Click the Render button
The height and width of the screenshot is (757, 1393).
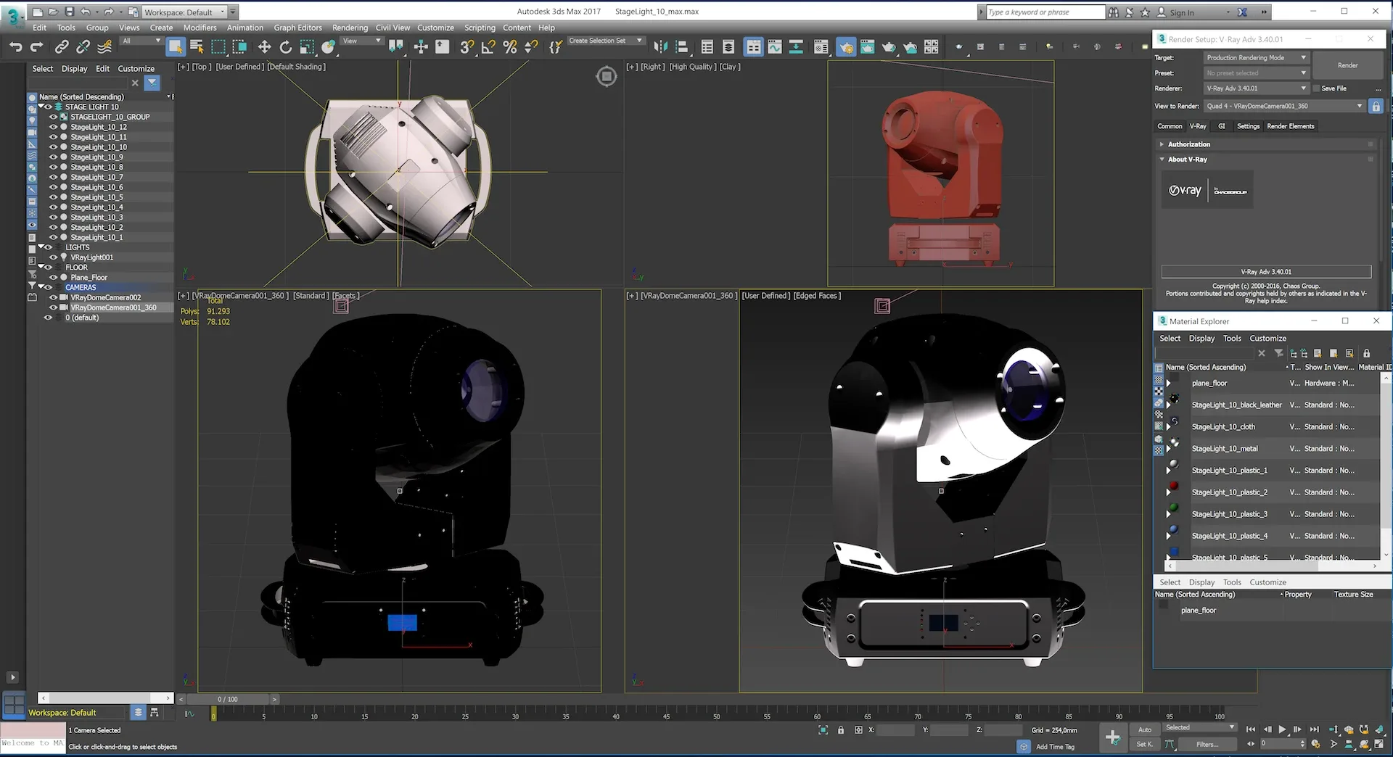coord(1347,65)
